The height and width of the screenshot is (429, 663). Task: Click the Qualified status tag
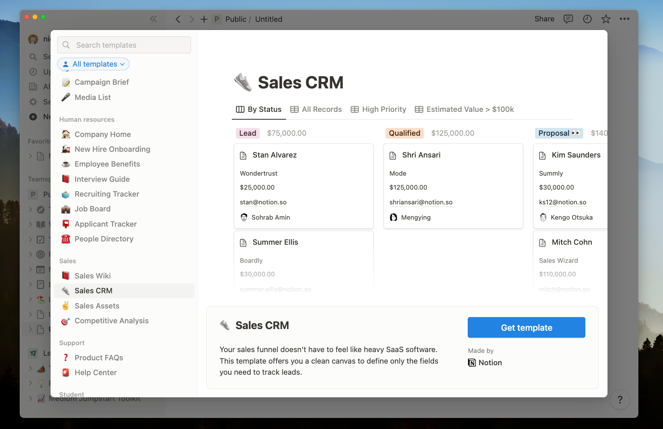[404, 133]
